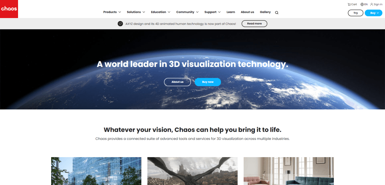Open the Gallery nav item
The height and width of the screenshot is (185, 385).
[x=265, y=12]
